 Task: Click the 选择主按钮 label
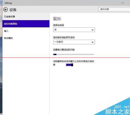click(58, 25)
